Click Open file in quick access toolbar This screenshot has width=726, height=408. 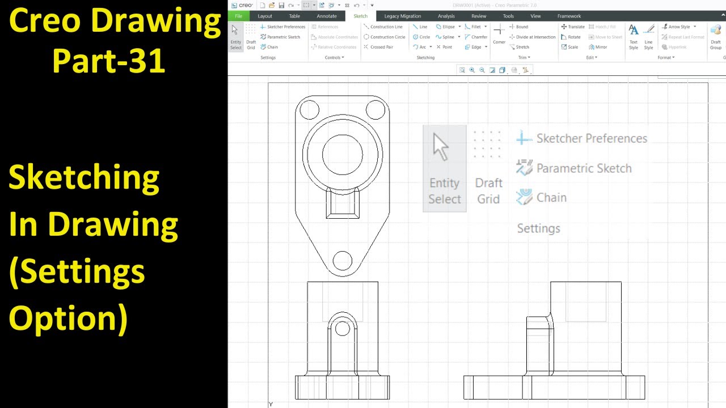tap(272, 5)
